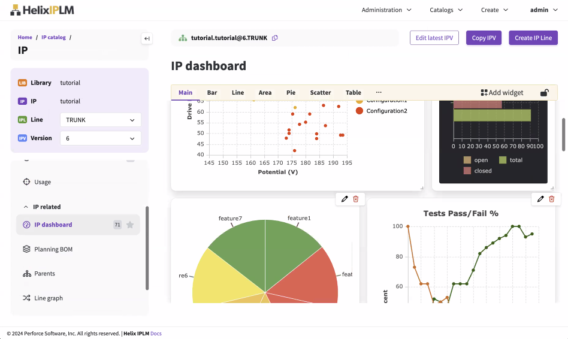Toggle the closed legend color swatch

[467, 171]
